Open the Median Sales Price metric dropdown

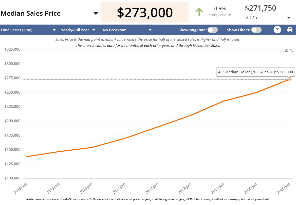tap(96, 13)
